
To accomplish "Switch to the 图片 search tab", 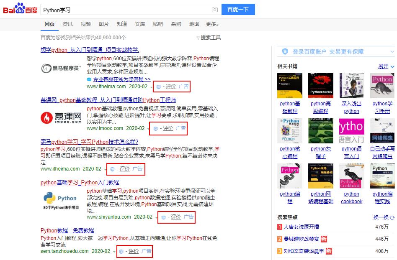I will (103, 24).
